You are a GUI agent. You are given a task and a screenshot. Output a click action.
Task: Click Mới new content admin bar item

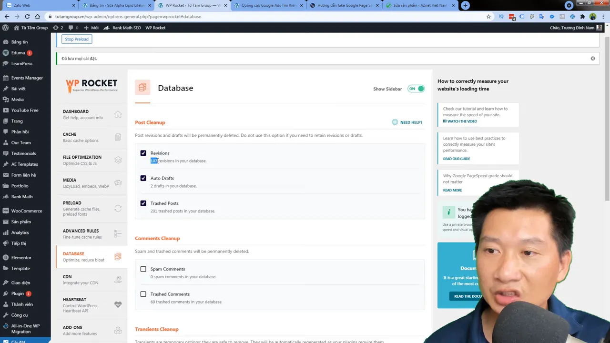pyautogui.click(x=91, y=28)
